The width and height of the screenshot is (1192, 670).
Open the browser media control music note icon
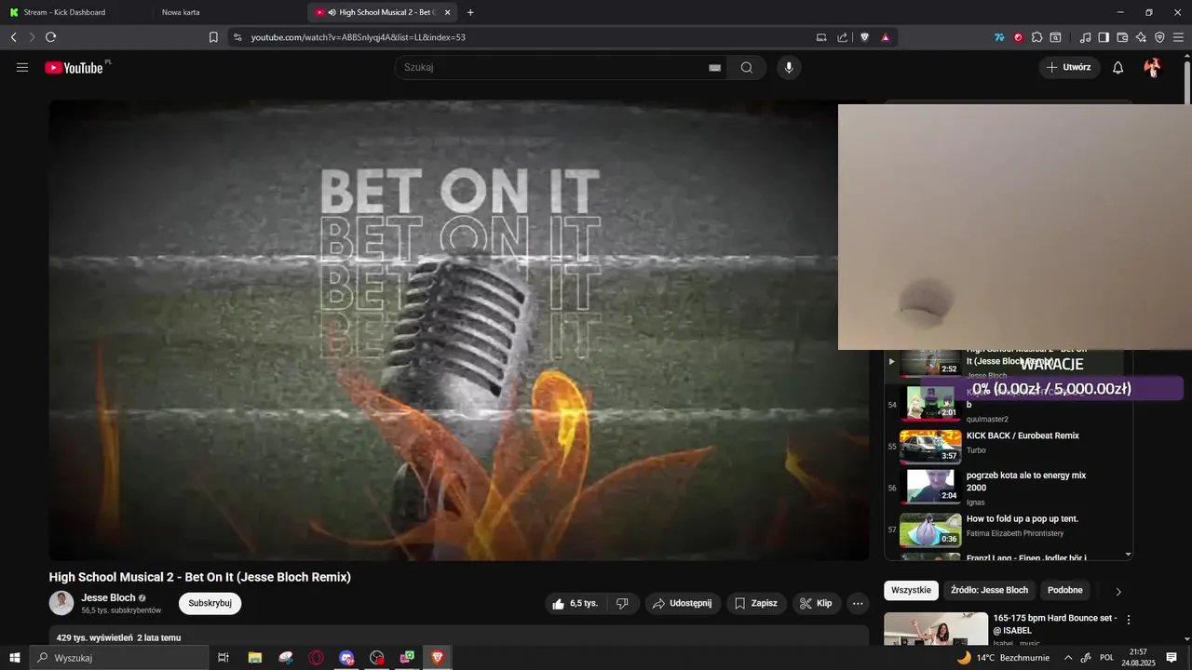point(1085,37)
